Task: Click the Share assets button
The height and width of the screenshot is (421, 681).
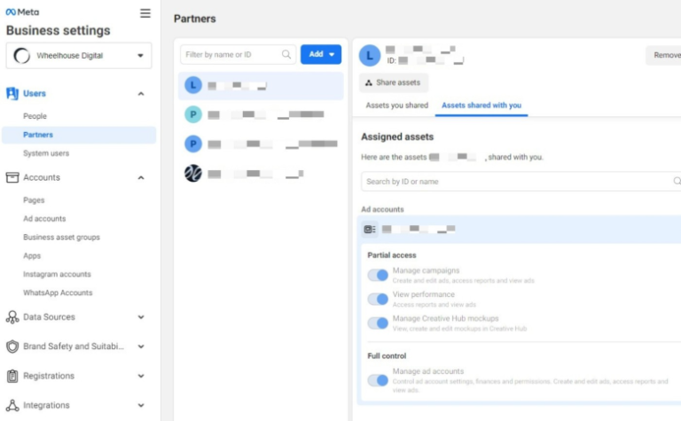Action: (394, 82)
